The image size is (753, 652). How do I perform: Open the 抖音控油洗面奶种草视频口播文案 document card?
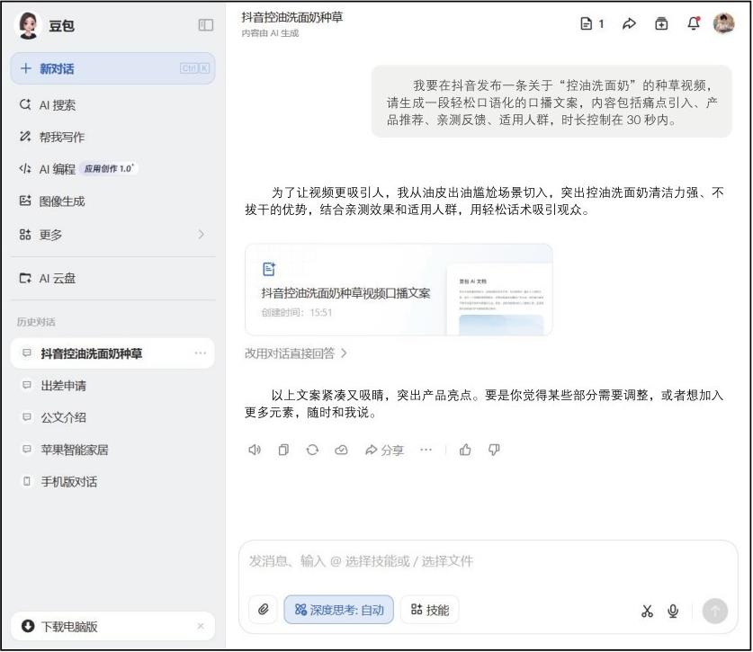[398, 290]
